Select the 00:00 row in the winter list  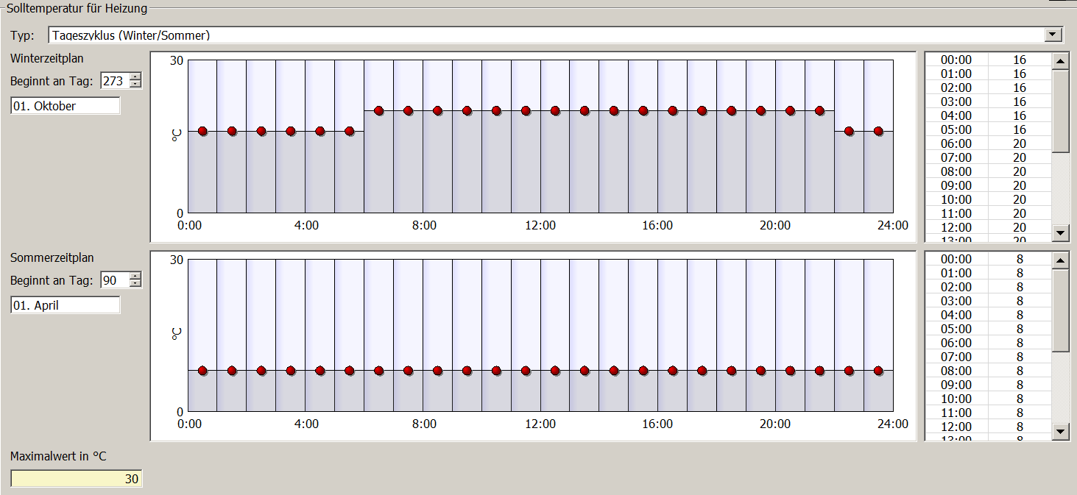[988, 60]
